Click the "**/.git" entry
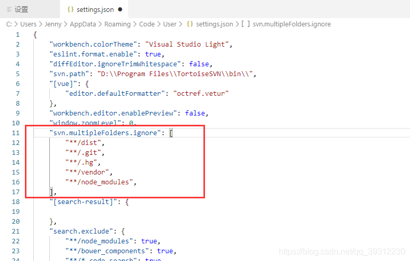The height and width of the screenshot is (261, 410). click(83, 153)
